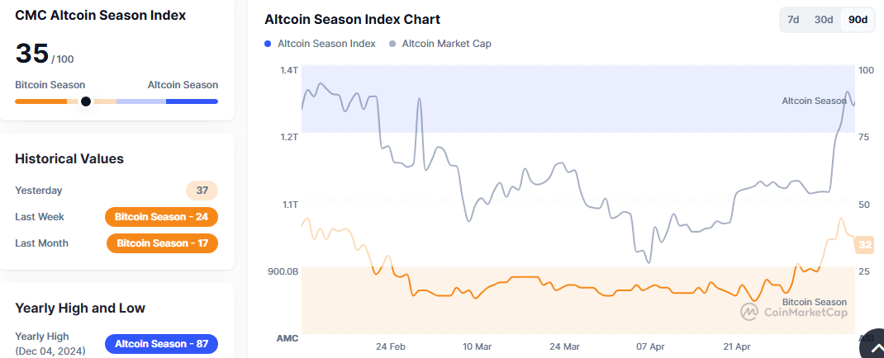Click the blue Altcoin Season Index legend dot
884x358 pixels.
coord(268,44)
